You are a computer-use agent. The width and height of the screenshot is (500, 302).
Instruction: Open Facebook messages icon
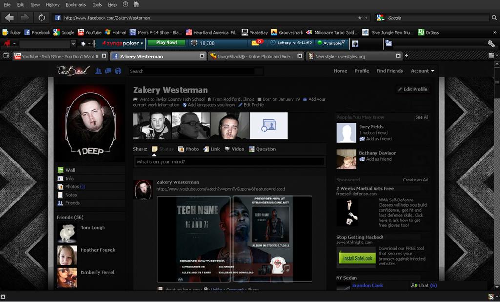[108, 71]
